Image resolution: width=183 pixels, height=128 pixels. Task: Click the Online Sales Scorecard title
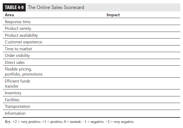pos(56,8)
